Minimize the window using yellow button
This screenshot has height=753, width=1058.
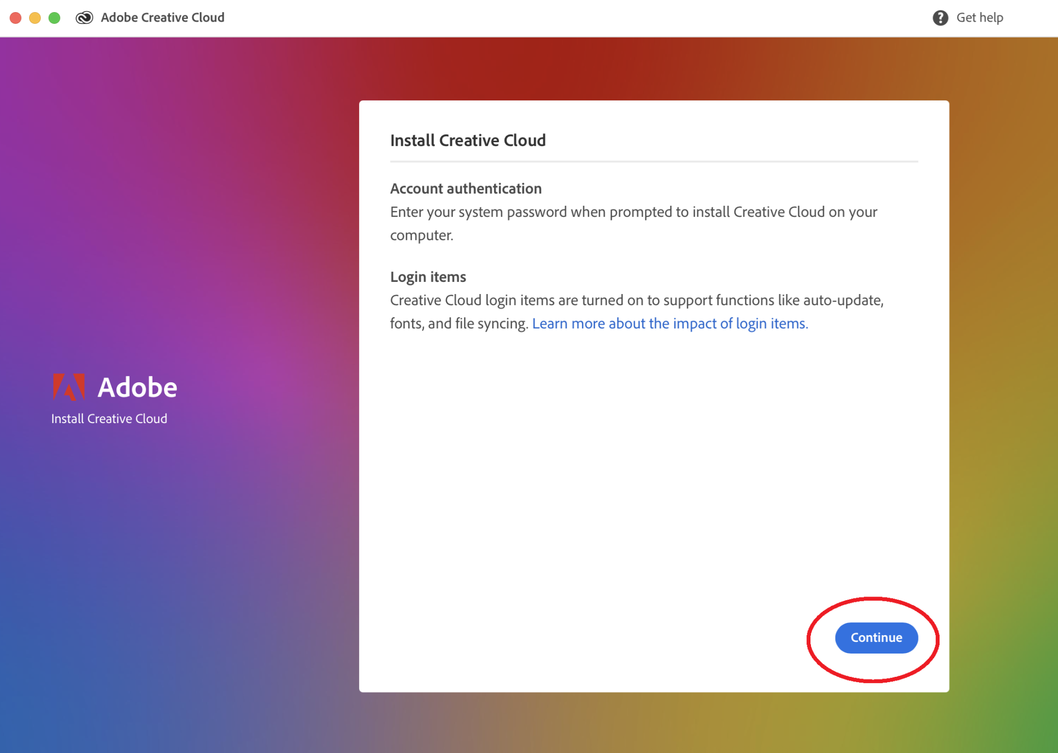35,18
